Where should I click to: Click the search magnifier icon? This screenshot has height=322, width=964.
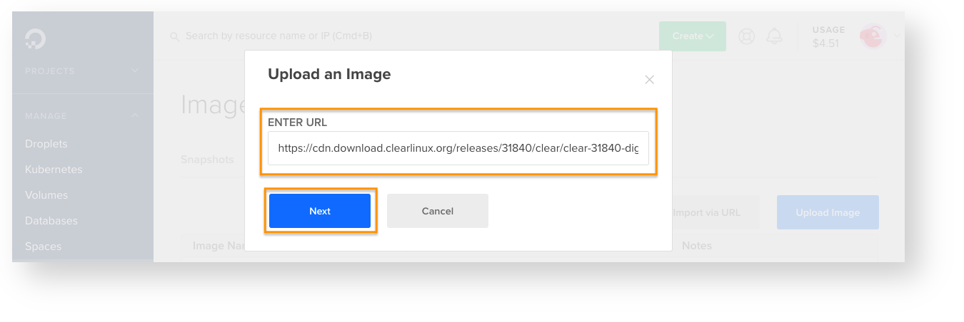174,36
